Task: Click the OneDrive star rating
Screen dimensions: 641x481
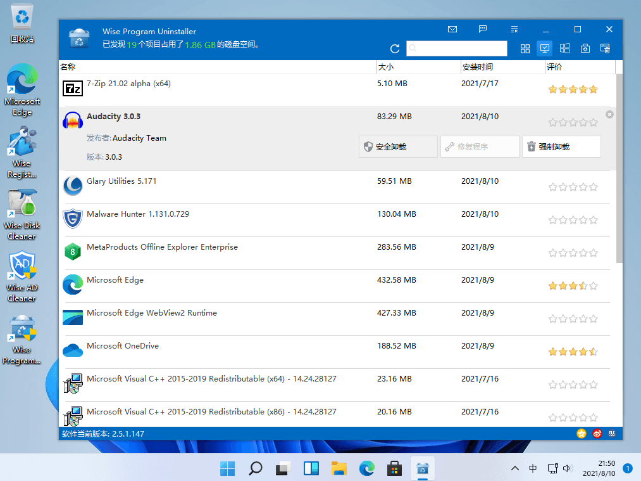Action: click(573, 352)
